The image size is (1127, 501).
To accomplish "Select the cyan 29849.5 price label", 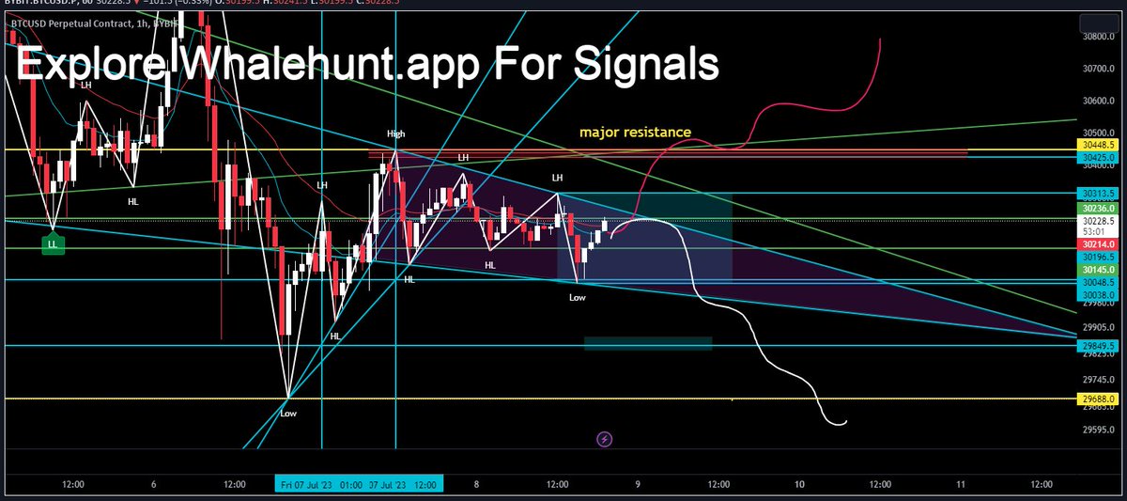I will click(x=1098, y=345).
